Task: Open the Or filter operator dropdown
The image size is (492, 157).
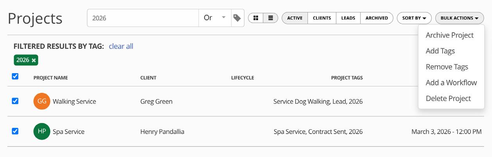Action: [x=215, y=18]
